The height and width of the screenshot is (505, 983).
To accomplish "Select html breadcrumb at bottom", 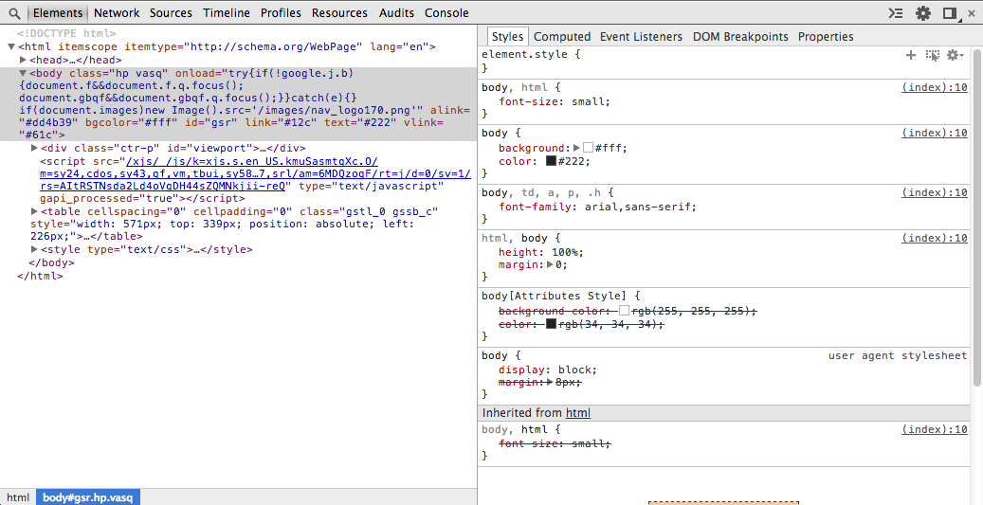I will tap(18, 497).
